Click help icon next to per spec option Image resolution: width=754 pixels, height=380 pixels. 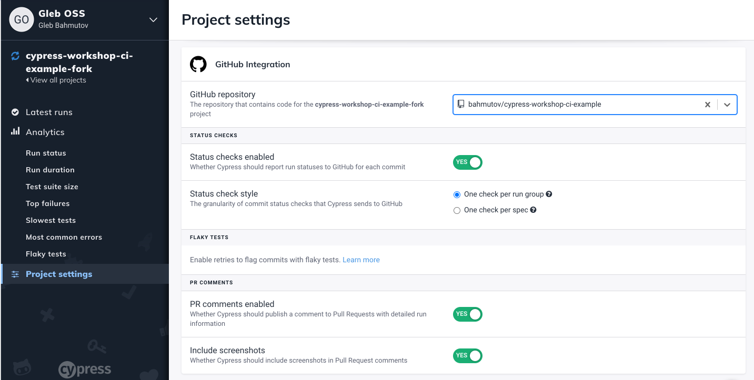(533, 210)
